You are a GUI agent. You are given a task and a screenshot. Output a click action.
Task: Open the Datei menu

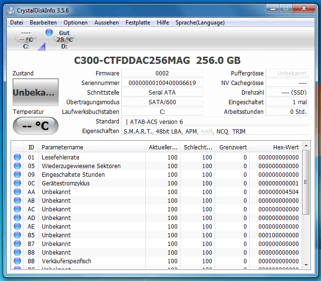(16, 23)
